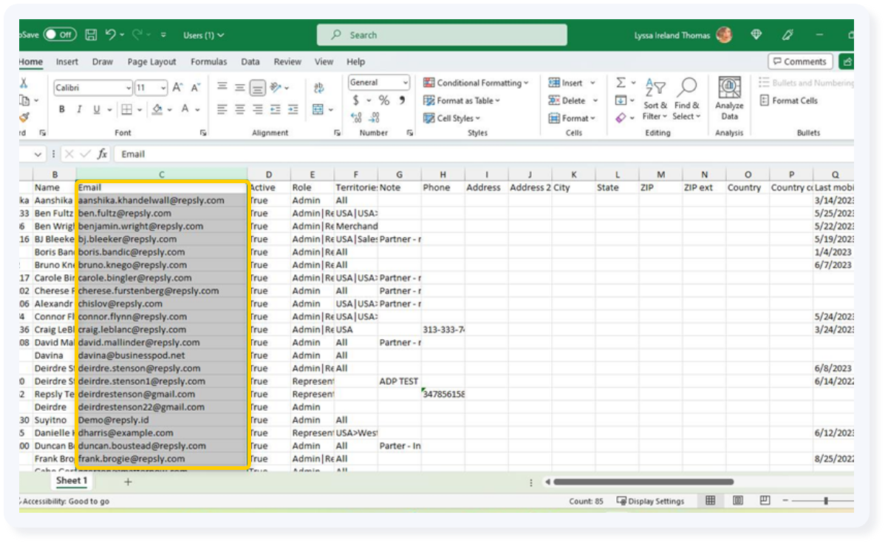Viewport: 888px width, 546px height.
Task: Apply the Fill Color paint bucket
Action: point(157,109)
